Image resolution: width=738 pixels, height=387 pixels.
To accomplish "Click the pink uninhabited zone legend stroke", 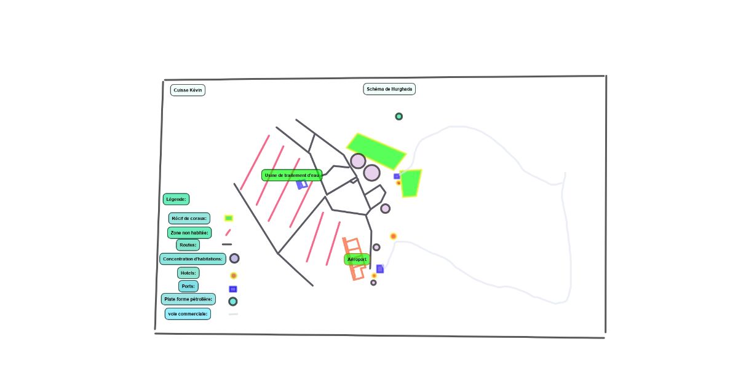I will click(x=228, y=233).
